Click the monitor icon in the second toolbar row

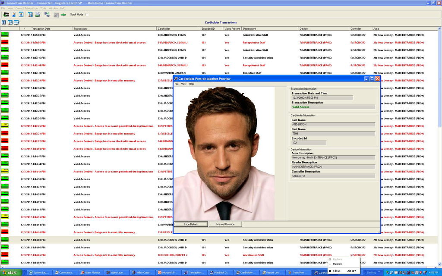(x=16, y=22)
